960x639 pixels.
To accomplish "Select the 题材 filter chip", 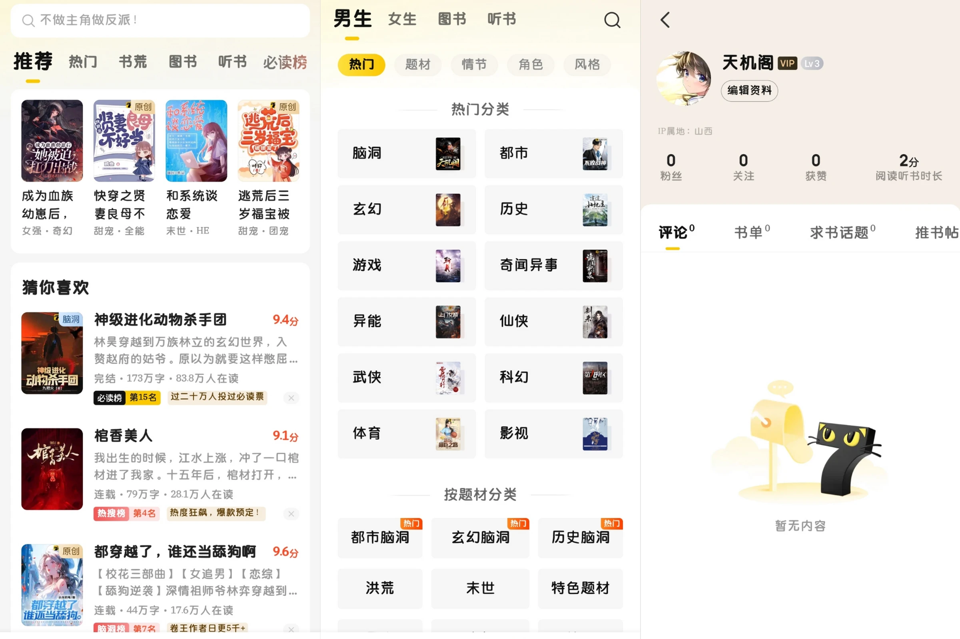I will pyautogui.click(x=417, y=64).
